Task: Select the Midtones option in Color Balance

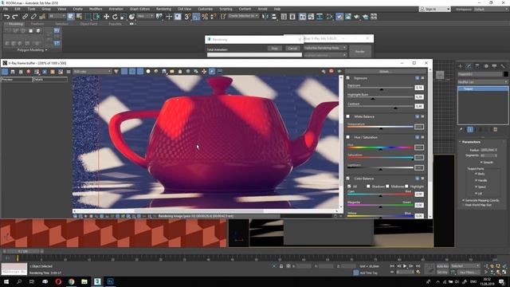Action: 387,187
